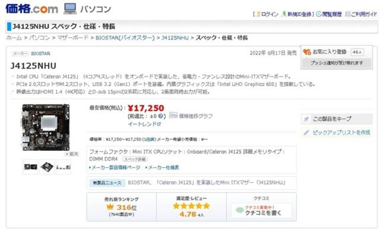The width and height of the screenshot is (380, 229).
Task: Go to マザーボード breadcrumb
Action: 72,38
